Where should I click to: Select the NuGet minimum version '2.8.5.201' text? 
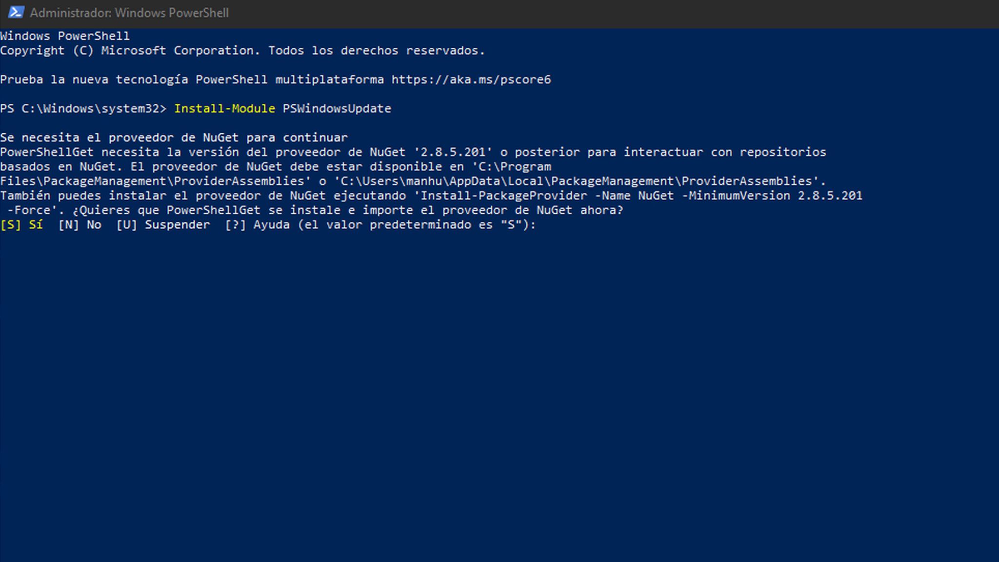454,152
